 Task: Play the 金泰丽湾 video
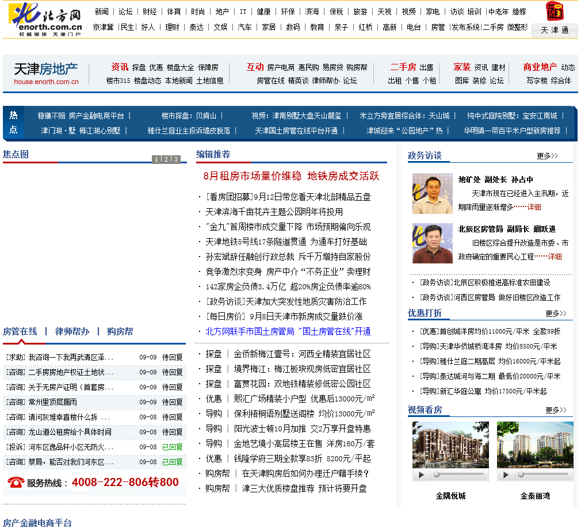pos(506,475)
